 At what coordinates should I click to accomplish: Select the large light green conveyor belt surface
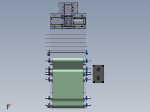(x=68, y=85)
